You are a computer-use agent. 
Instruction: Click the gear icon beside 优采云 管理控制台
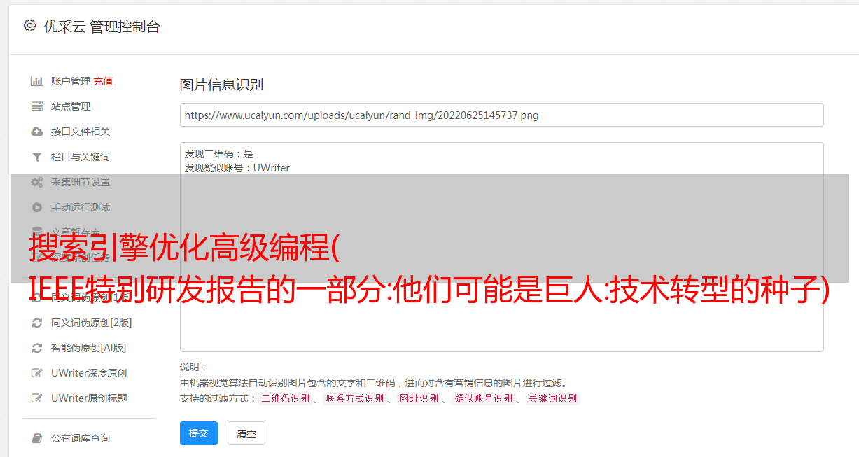(x=29, y=26)
